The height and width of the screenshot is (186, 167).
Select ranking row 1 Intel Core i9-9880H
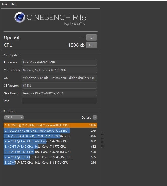pyautogui.click(x=50, y=125)
